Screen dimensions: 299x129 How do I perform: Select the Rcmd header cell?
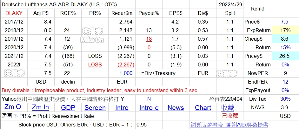(258, 9)
